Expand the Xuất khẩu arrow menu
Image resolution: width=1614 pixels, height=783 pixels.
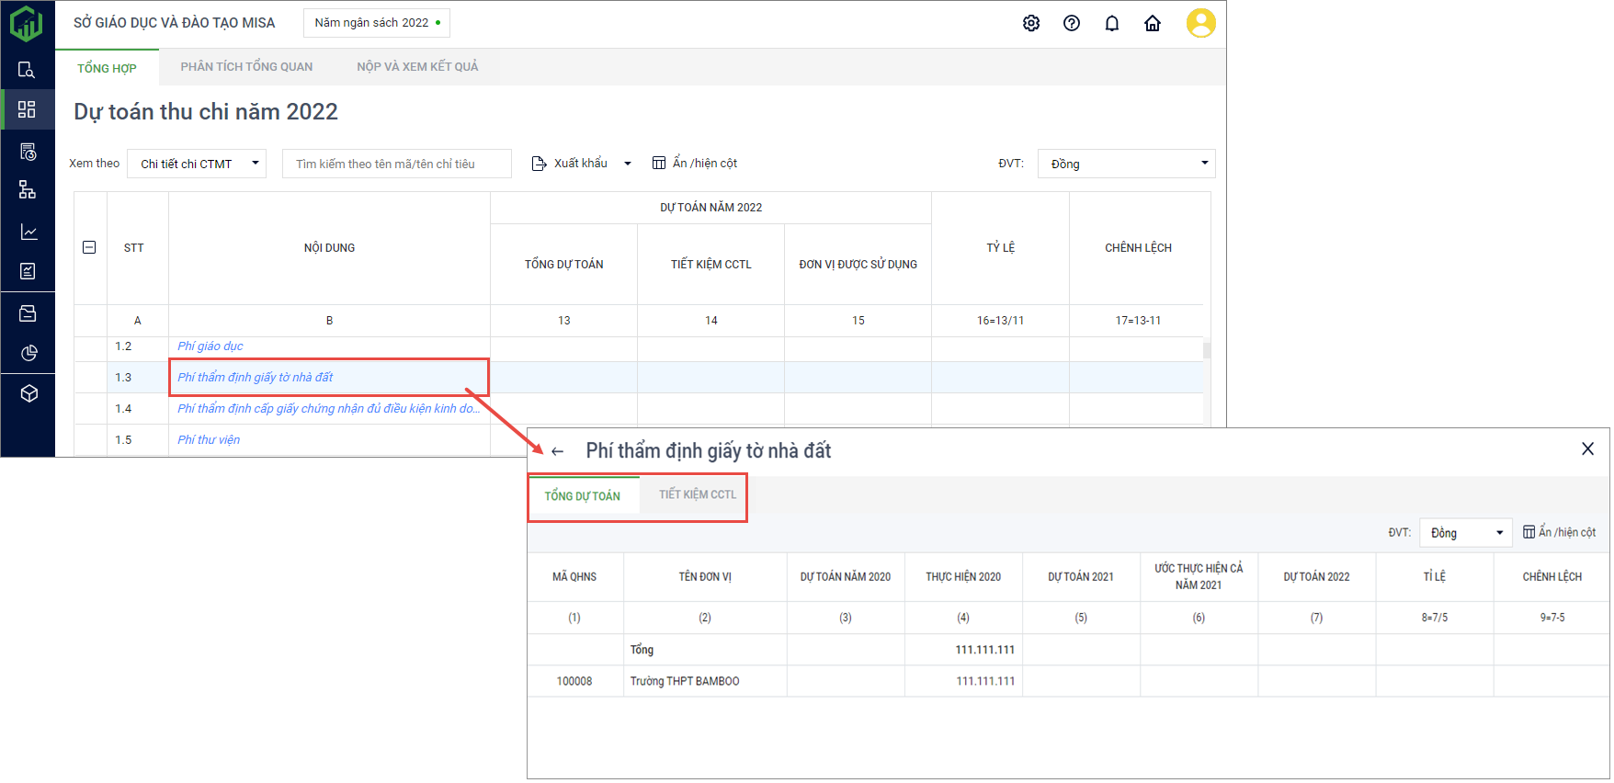[628, 164]
